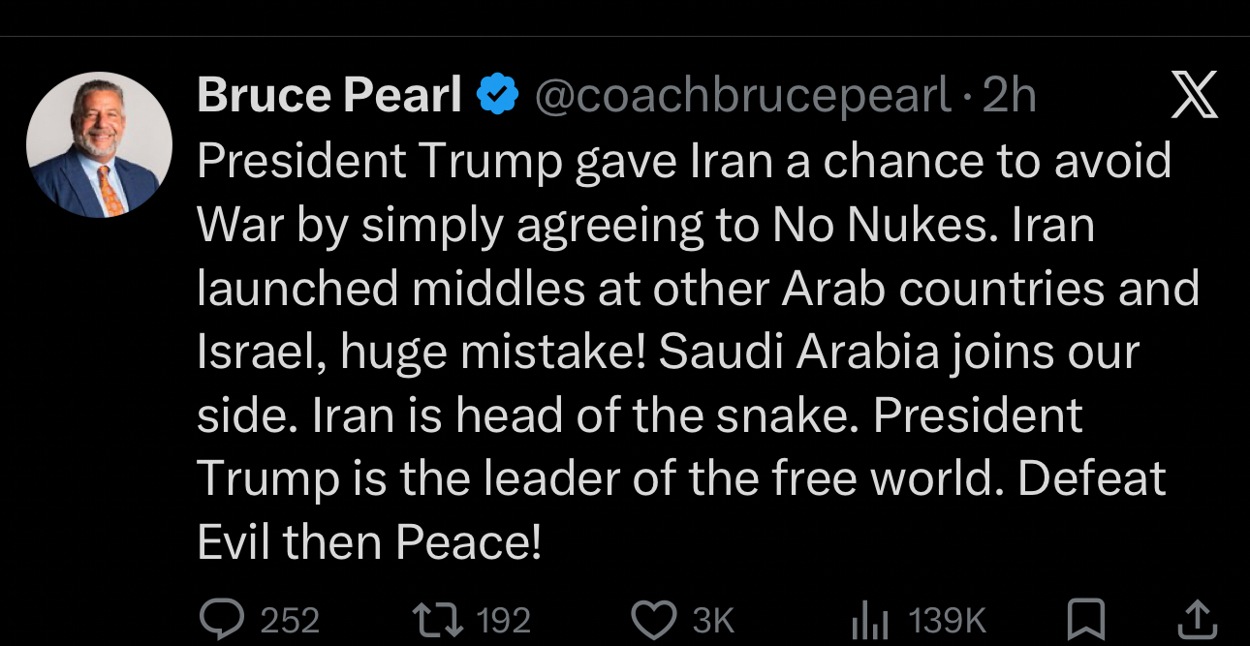The image size is (1250, 646).
Task: Click the 139K views count
Action: coord(947,620)
